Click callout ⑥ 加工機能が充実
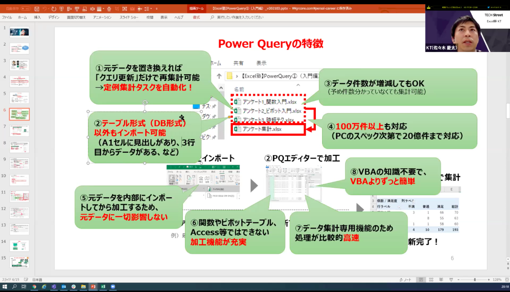Image resolution: width=510 pixels, height=292 pixels. [x=235, y=232]
